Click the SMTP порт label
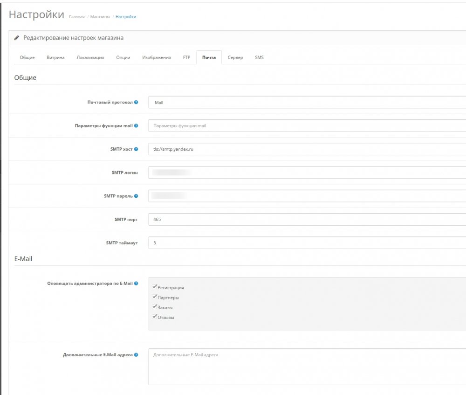Image resolution: width=466 pixels, height=395 pixels. click(x=126, y=220)
